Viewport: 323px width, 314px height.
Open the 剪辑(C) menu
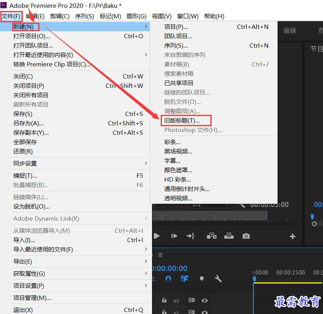point(60,16)
